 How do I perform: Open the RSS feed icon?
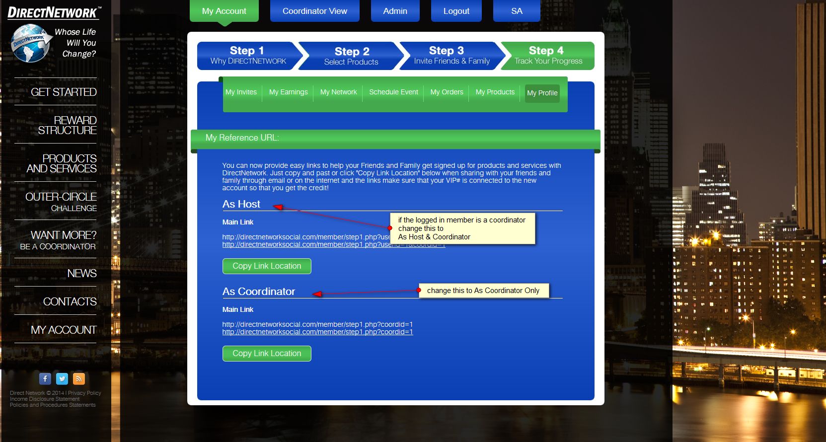click(79, 378)
